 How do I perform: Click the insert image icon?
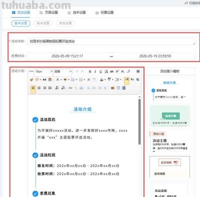[113, 88]
